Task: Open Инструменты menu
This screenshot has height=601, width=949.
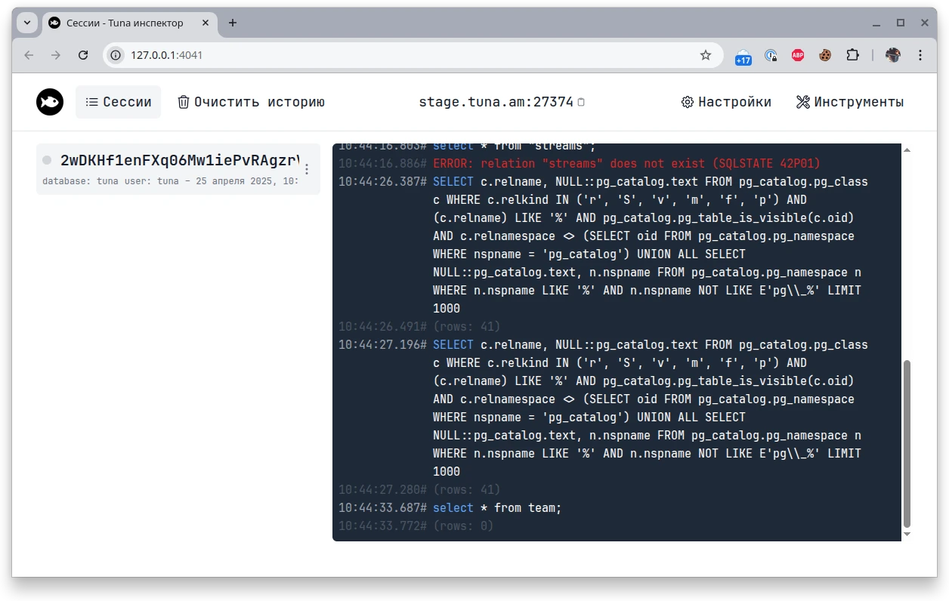Action: coord(850,102)
